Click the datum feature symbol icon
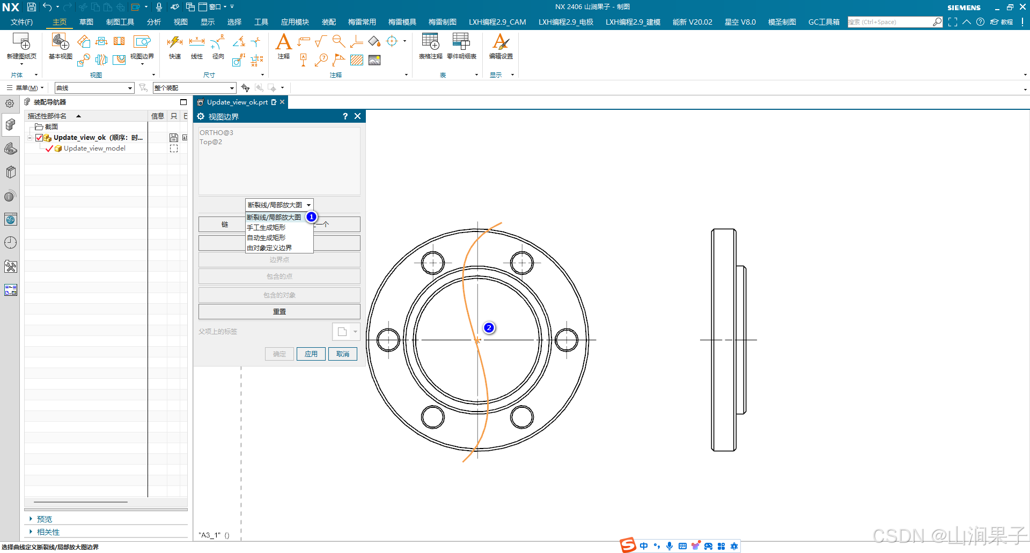This screenshot has width=1030, height=553. coord(303,60)
